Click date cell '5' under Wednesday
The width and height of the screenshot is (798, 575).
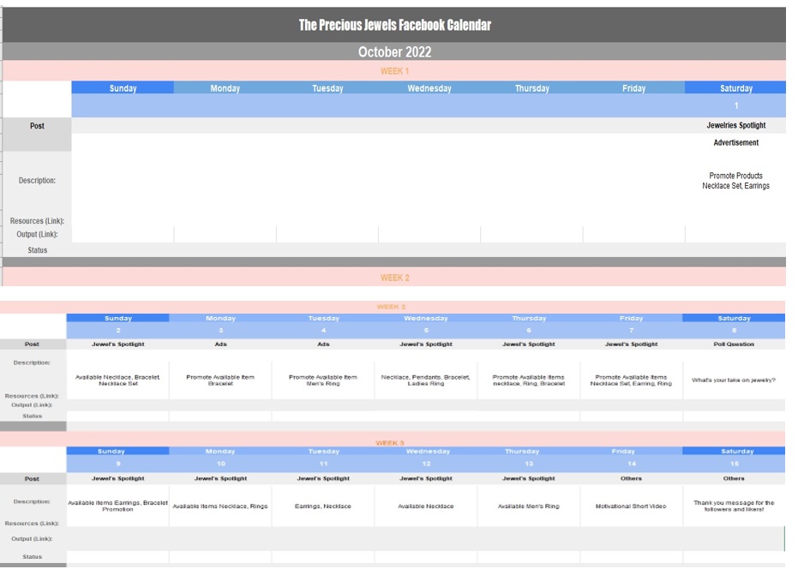pos(426,330)
